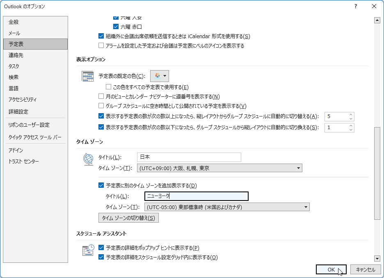Enable この色をすべての予定表で使用する checkbox
384x278 pixels.
108,87
